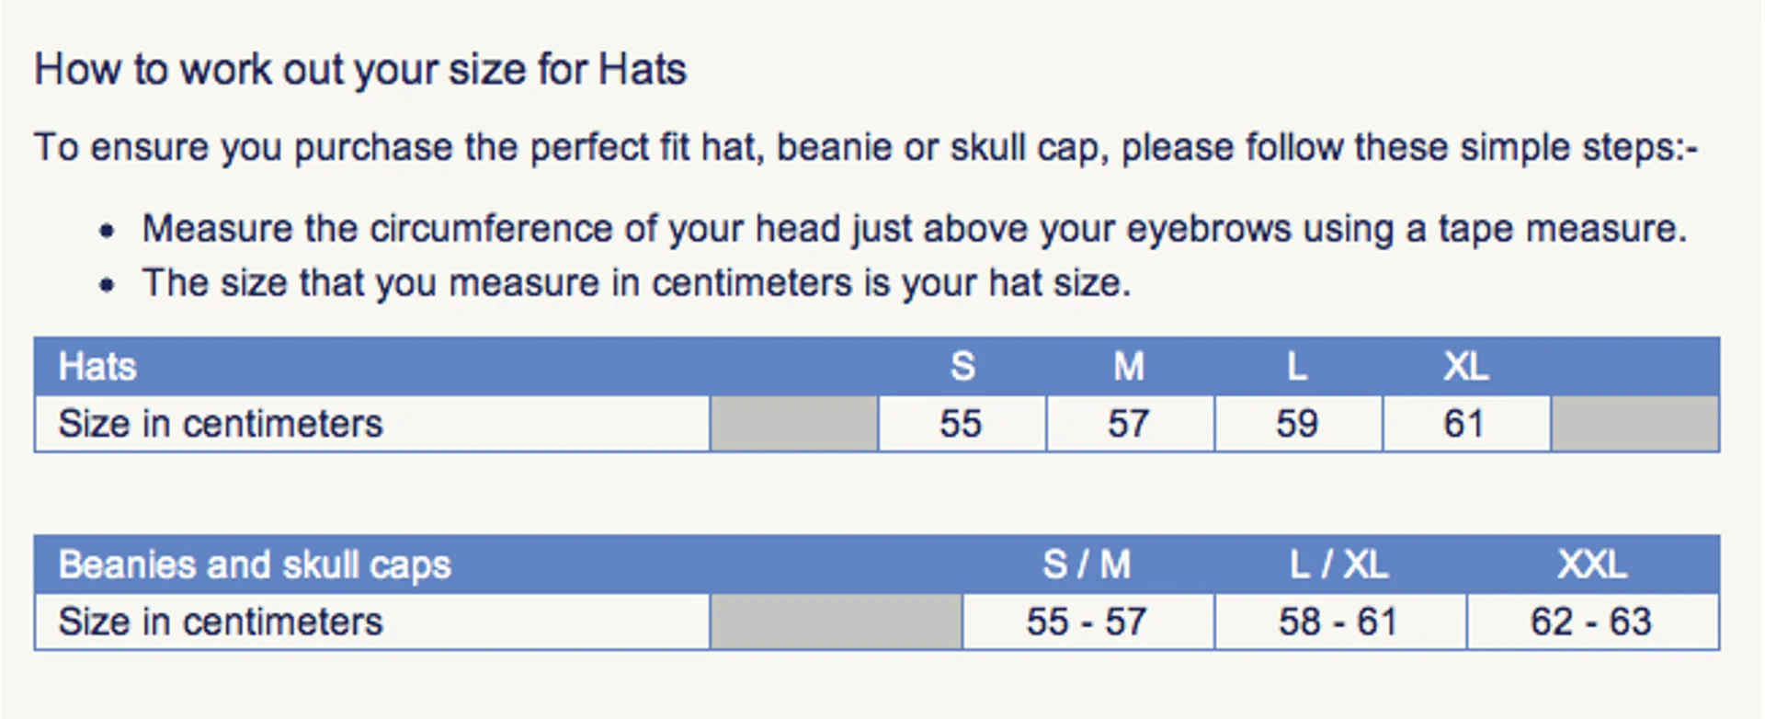Select the 61 centimeters cell
Image resolution: width=1765 pixels, height=719 pixels.
1466,424
